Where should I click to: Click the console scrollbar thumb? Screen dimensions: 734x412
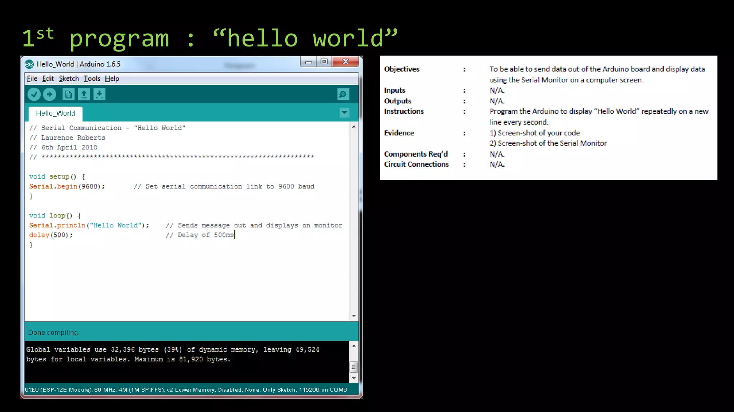point(354,367)
